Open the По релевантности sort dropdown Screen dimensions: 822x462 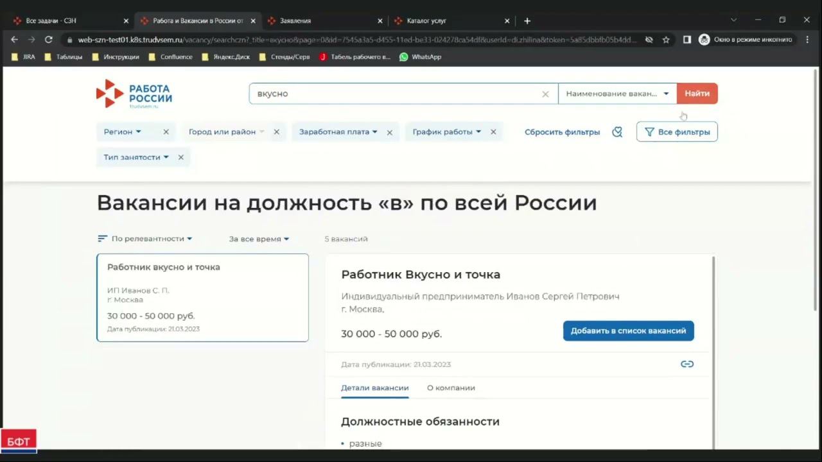point(152,239)
